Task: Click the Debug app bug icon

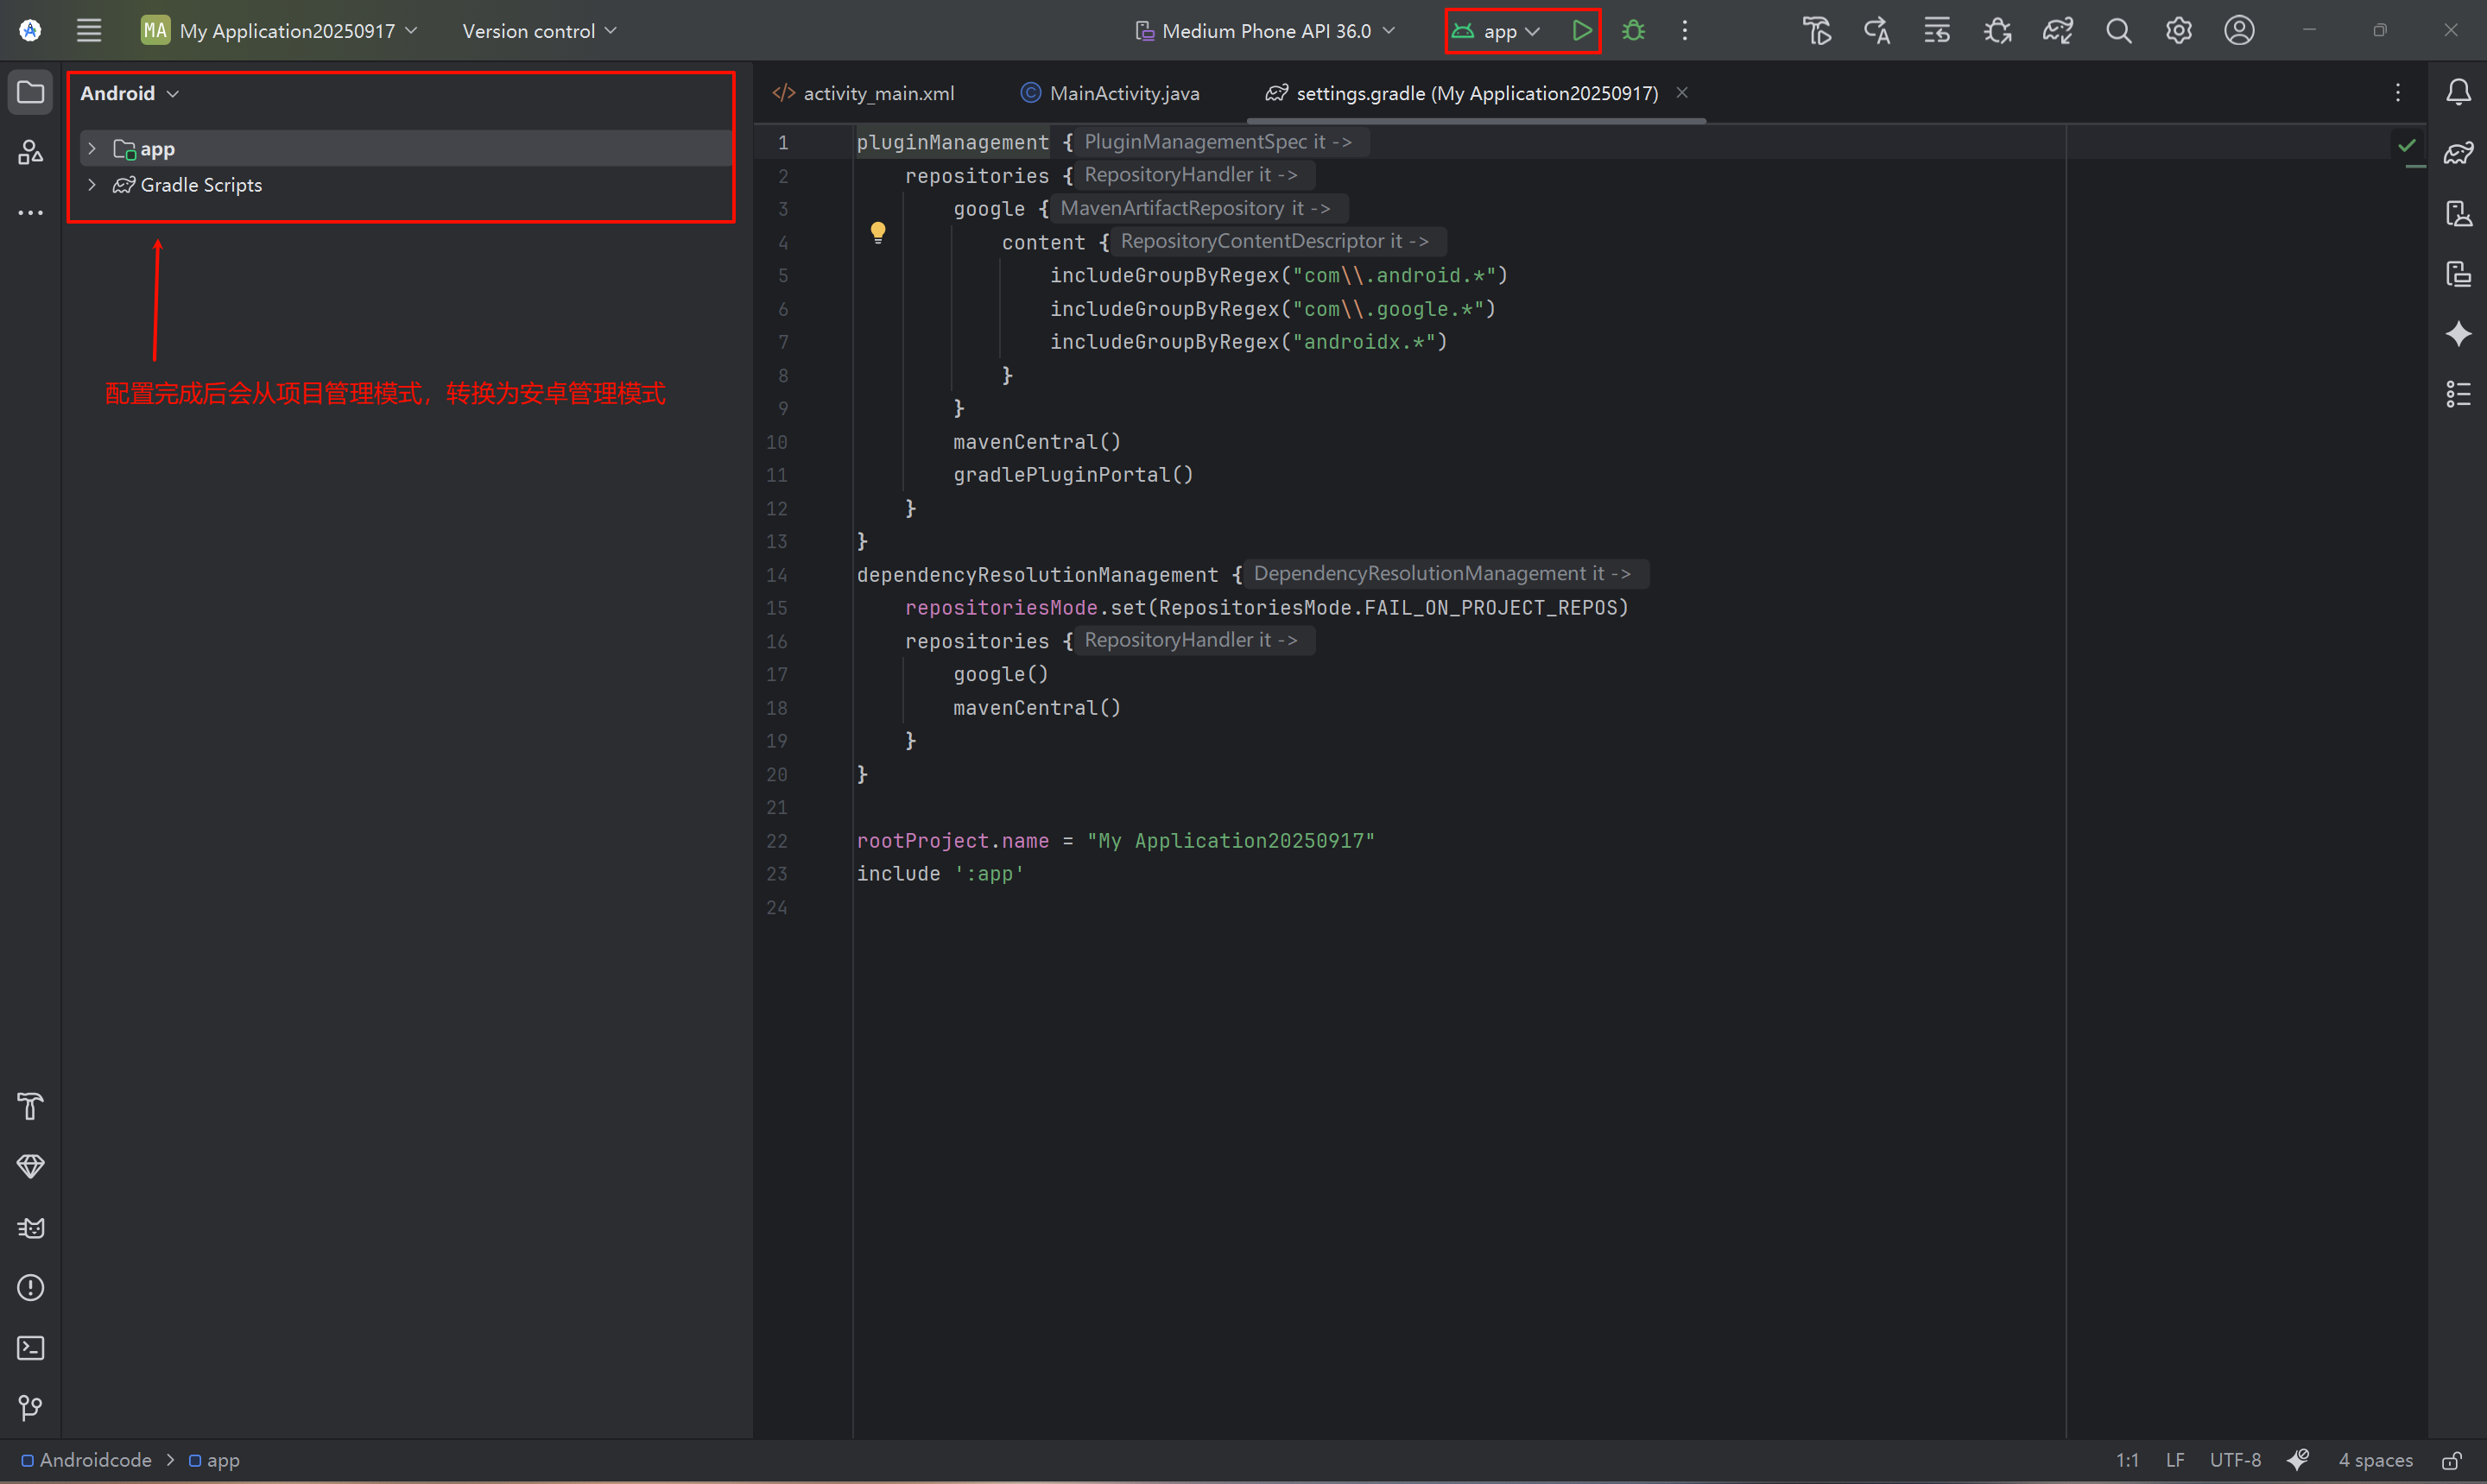Action: (x=1633, y=31)
